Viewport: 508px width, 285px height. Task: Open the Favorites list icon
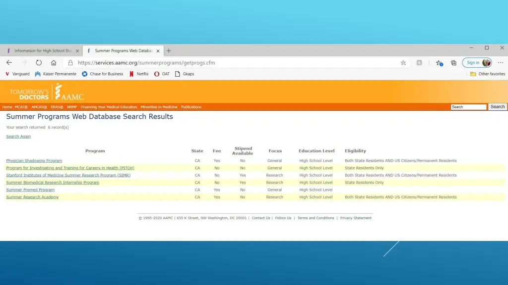(x=439, y=63)
